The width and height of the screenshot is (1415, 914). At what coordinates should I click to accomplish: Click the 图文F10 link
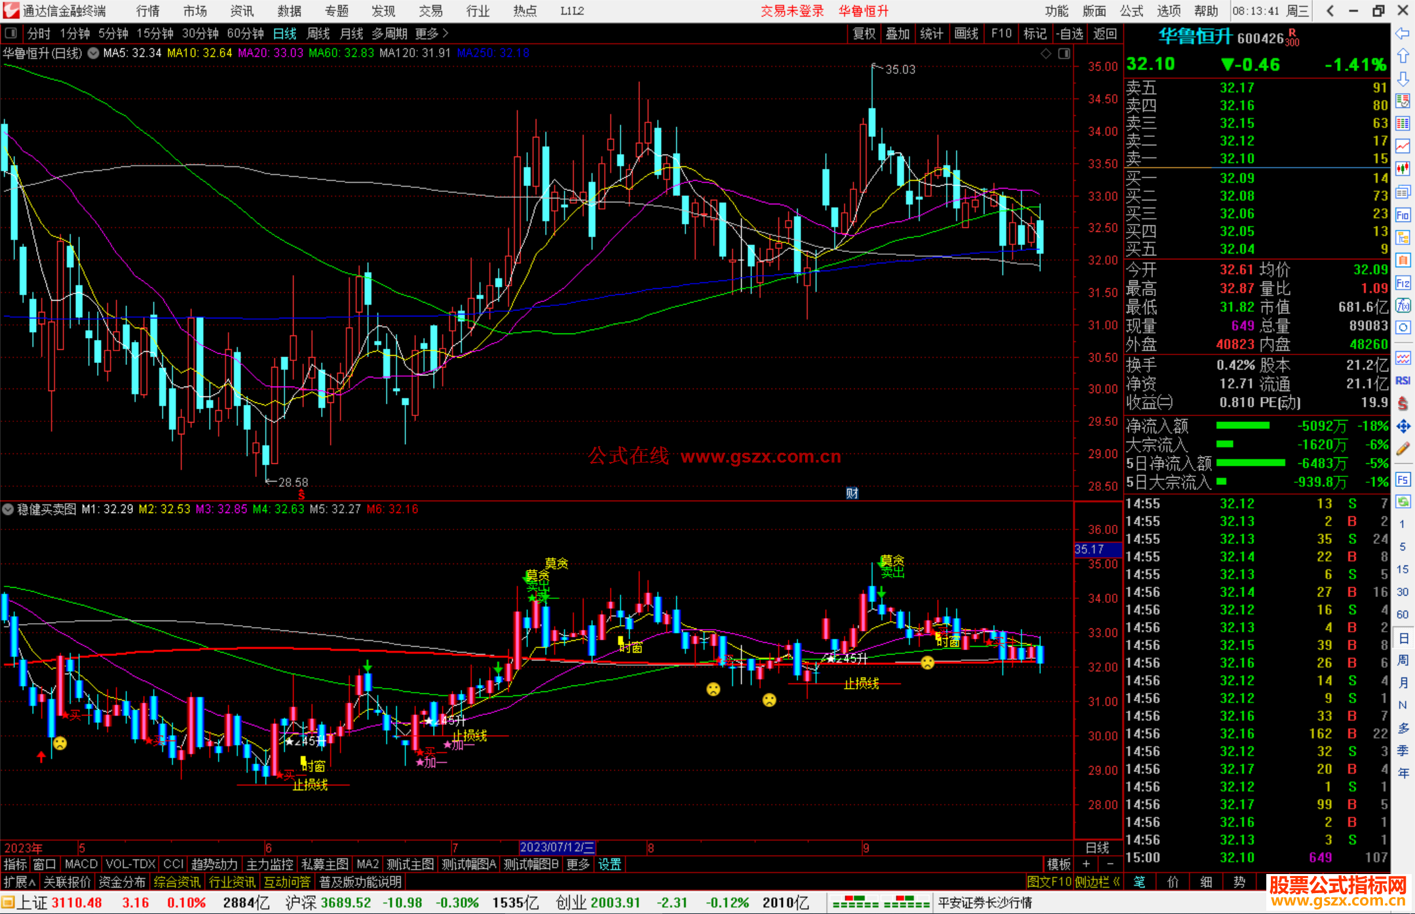click(x=1049, y=882)
